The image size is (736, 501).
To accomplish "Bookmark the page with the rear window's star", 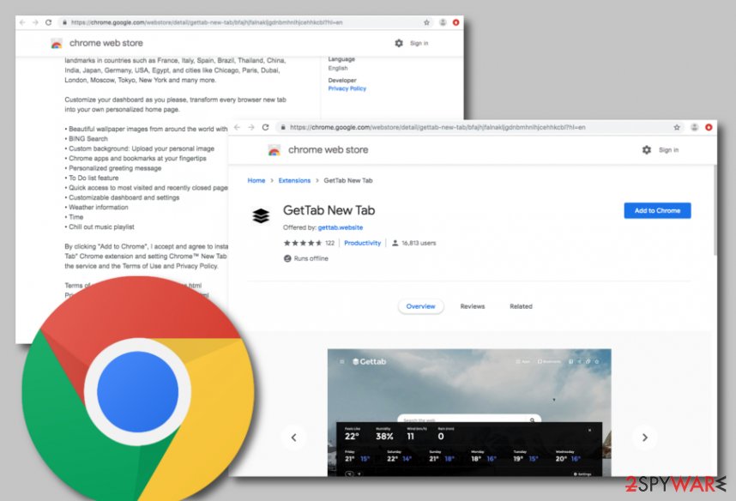I will 426,22.
